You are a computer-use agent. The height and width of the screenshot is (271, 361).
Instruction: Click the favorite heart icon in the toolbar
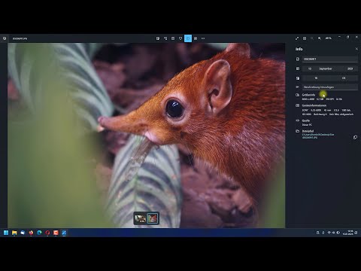tap(180, 38)
